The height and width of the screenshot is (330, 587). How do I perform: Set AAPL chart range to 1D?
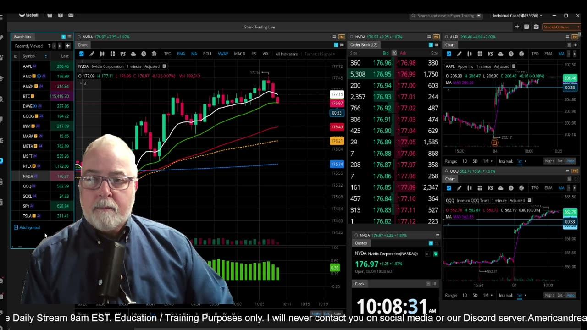465,161
